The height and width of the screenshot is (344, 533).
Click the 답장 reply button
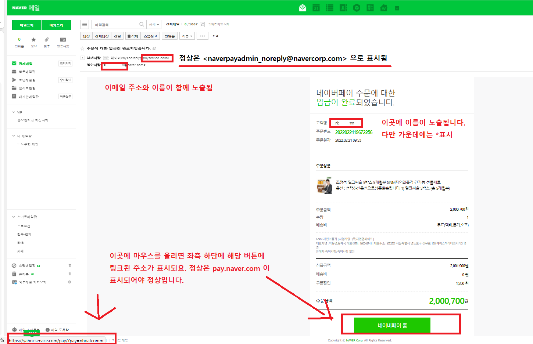86,36
